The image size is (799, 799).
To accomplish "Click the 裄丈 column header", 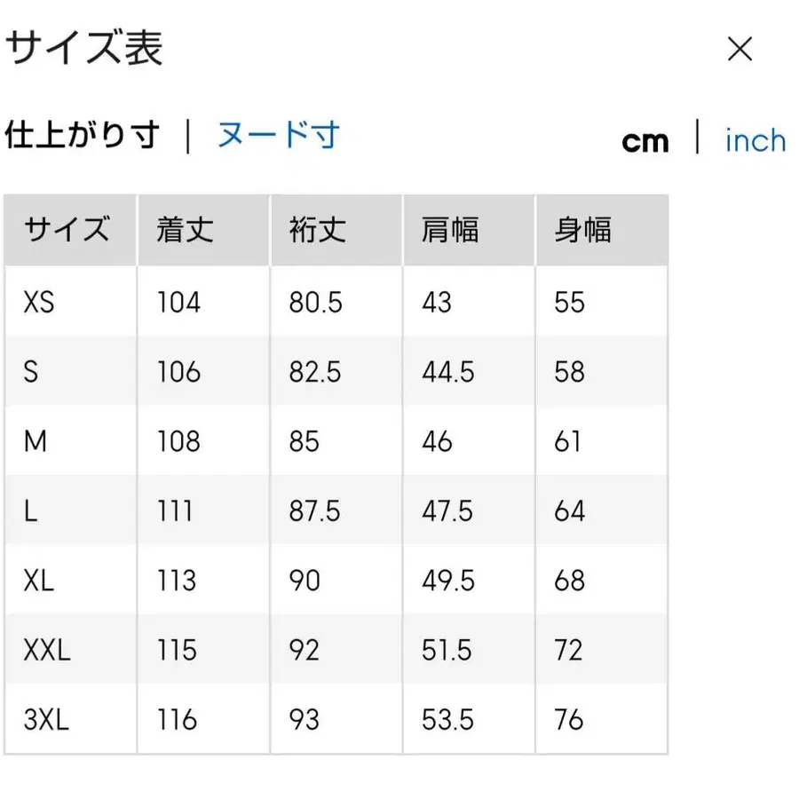I will pyautogui.click(x=314, y=230).
